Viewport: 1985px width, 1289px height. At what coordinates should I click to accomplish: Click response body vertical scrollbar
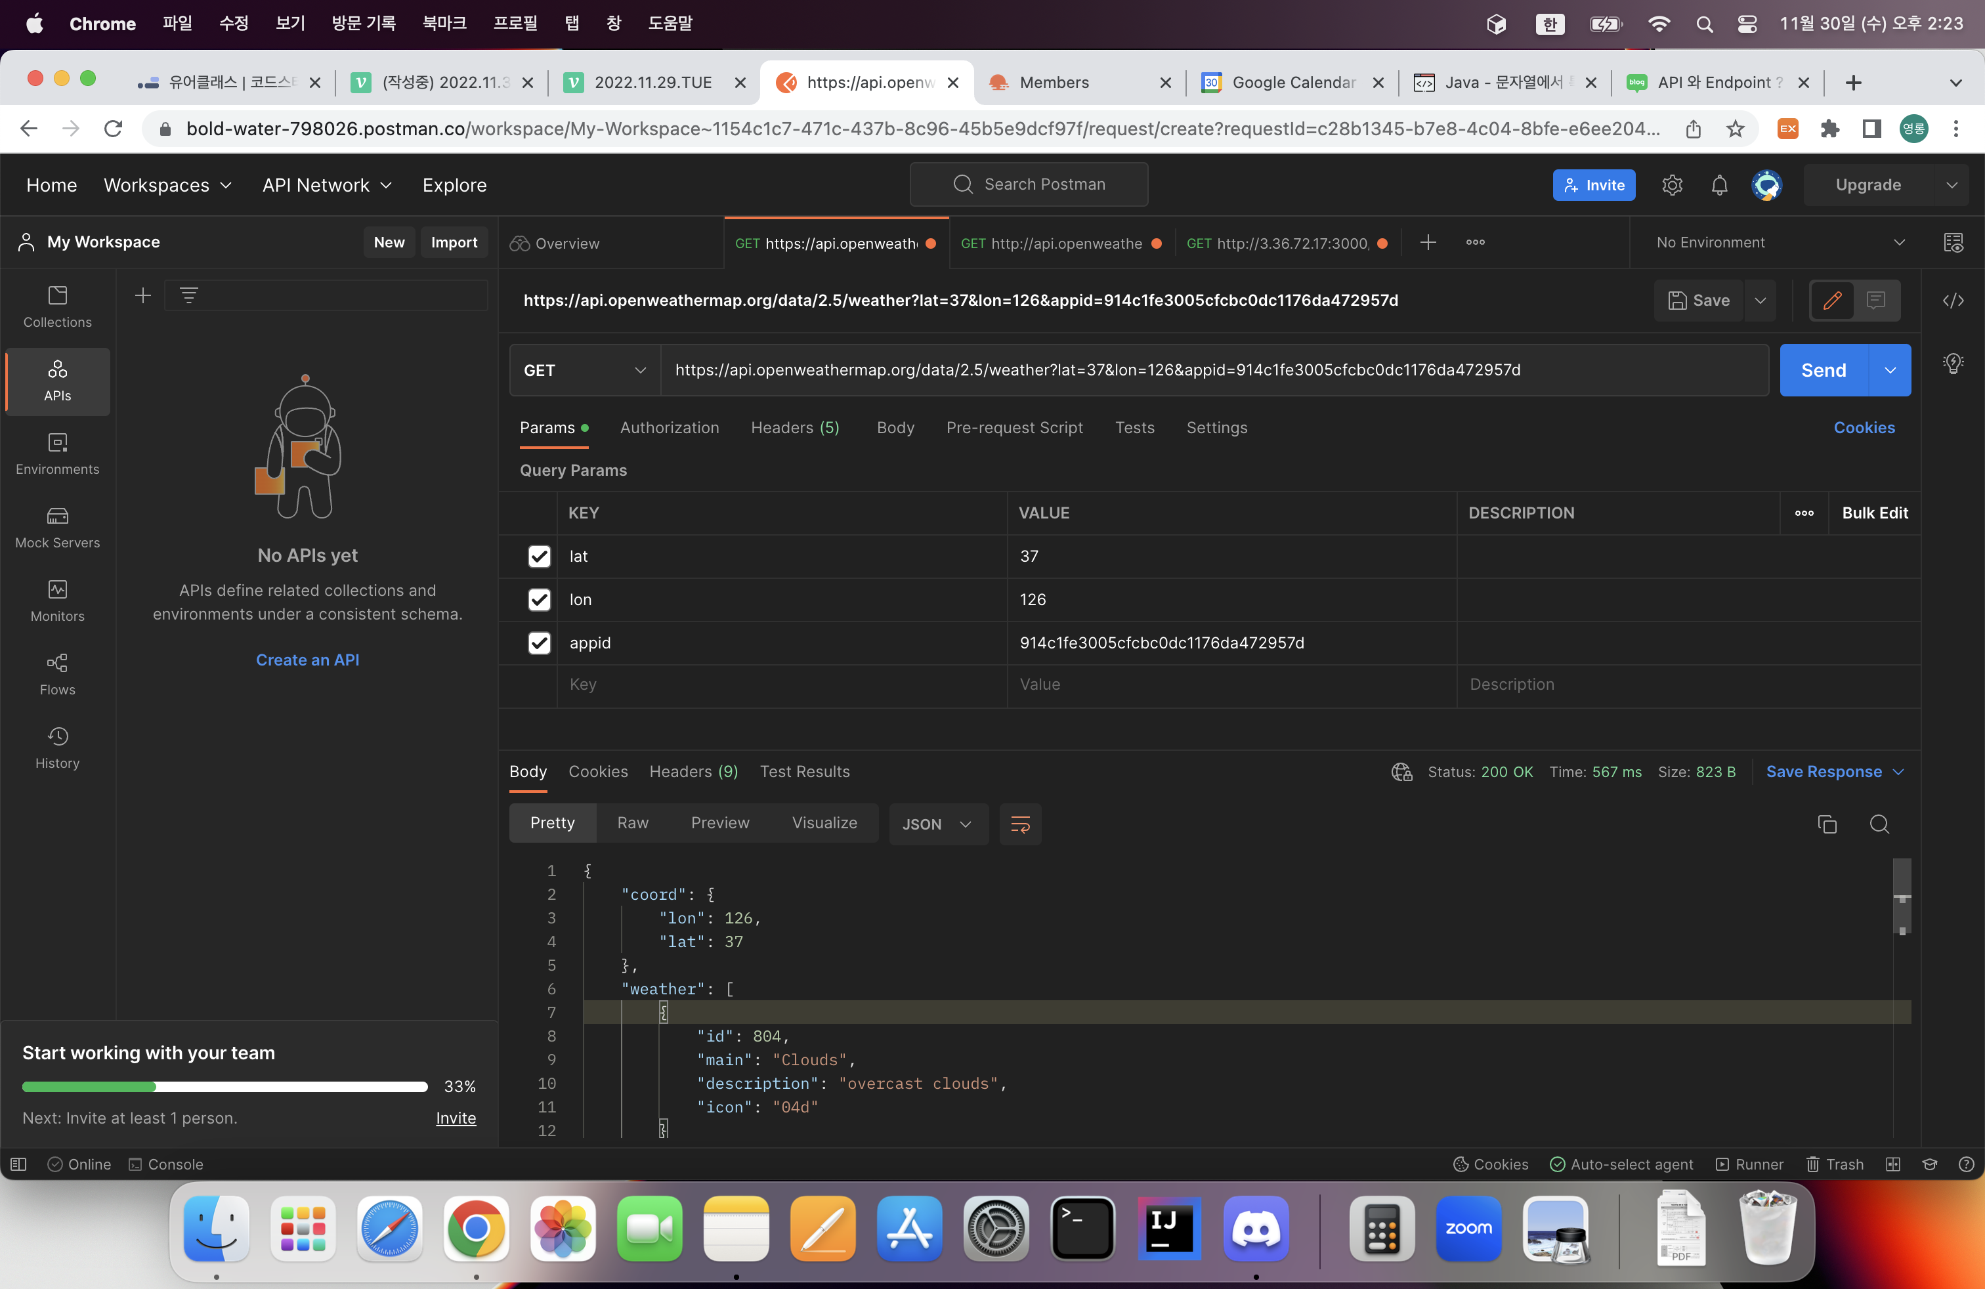pos(1902,897)
